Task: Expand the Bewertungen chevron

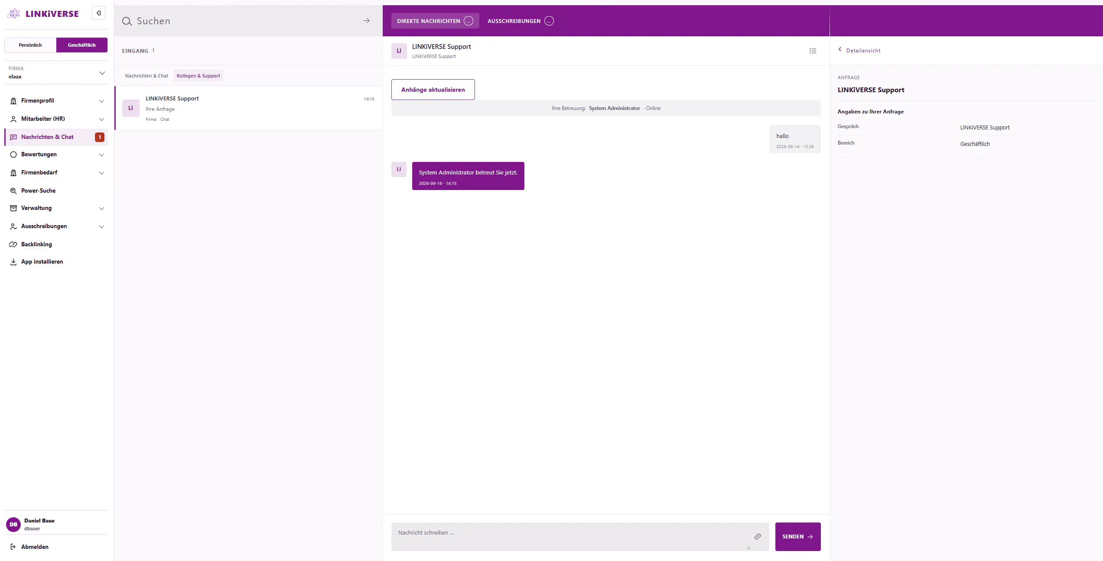Action: point(101,155)
